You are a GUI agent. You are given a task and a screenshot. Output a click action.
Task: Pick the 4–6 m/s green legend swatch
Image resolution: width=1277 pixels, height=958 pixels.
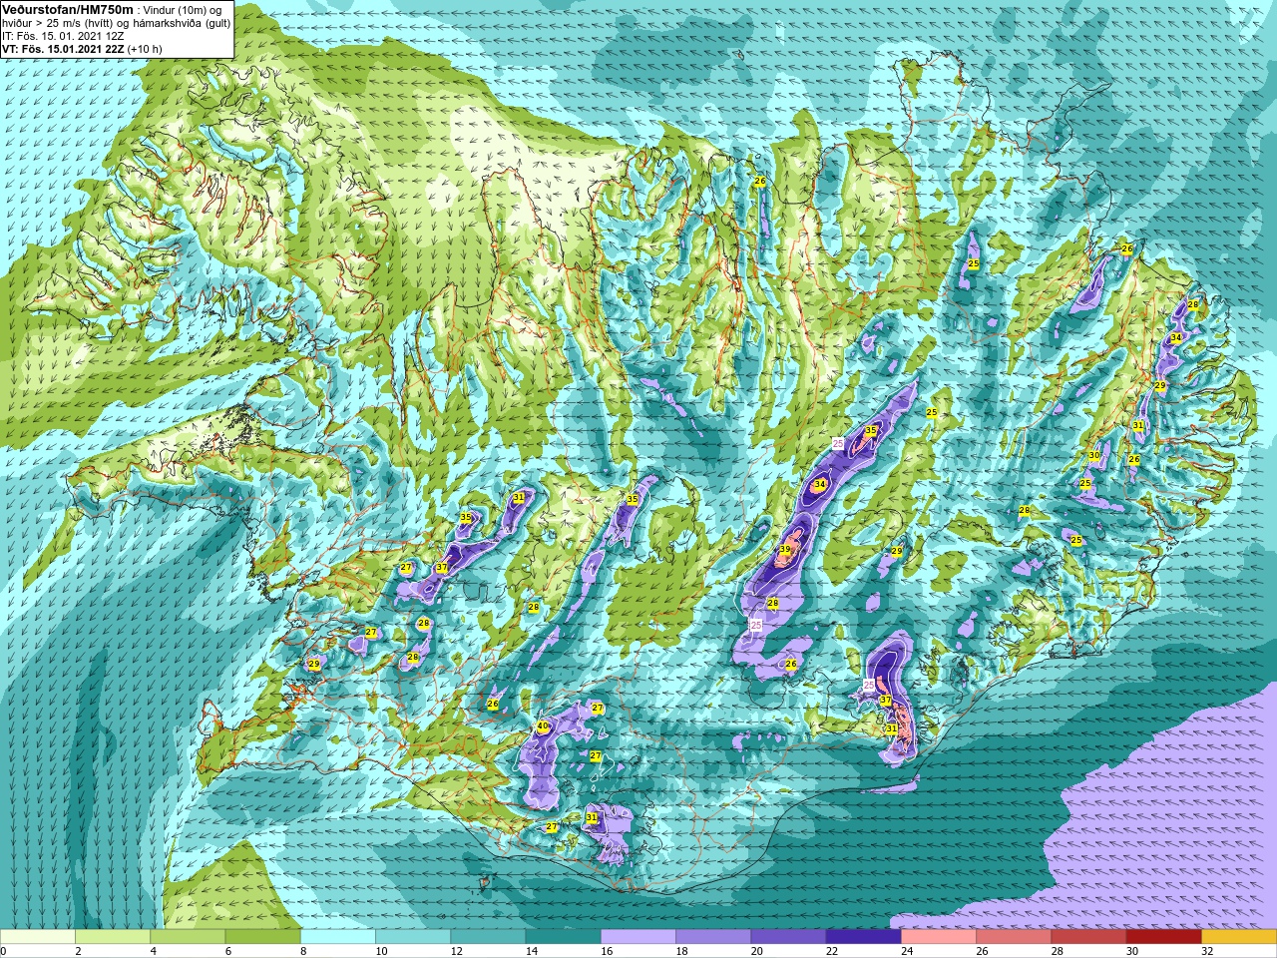(188, 937)
